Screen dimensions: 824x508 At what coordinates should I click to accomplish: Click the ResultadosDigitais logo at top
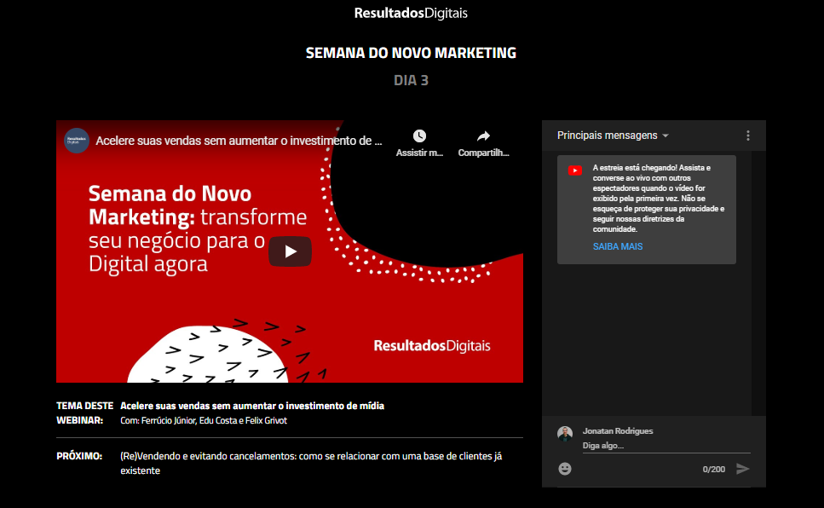point(411,13)
